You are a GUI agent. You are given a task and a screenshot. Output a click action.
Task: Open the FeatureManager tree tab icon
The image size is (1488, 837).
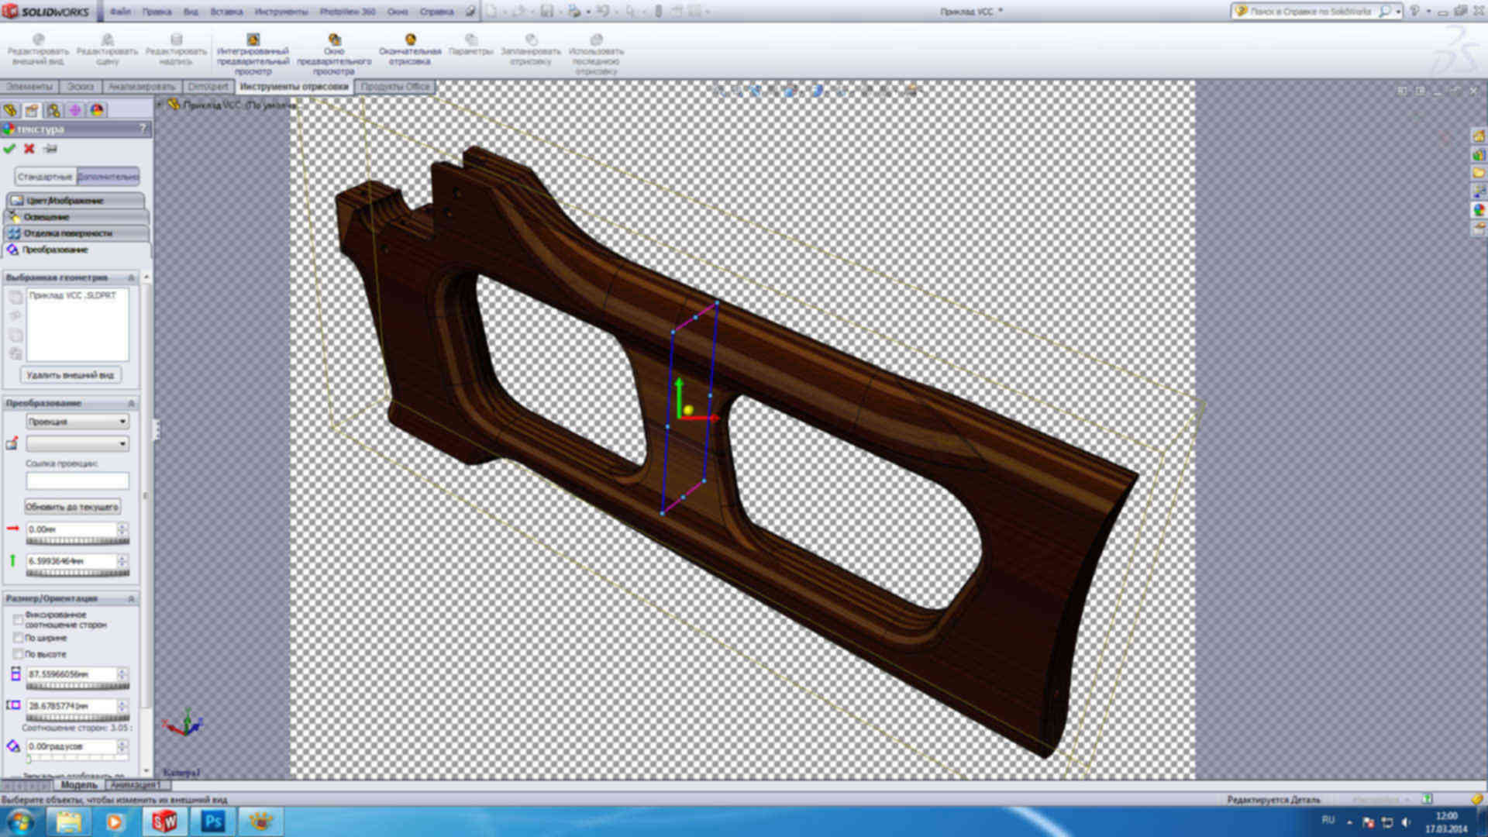pos(10,110)
